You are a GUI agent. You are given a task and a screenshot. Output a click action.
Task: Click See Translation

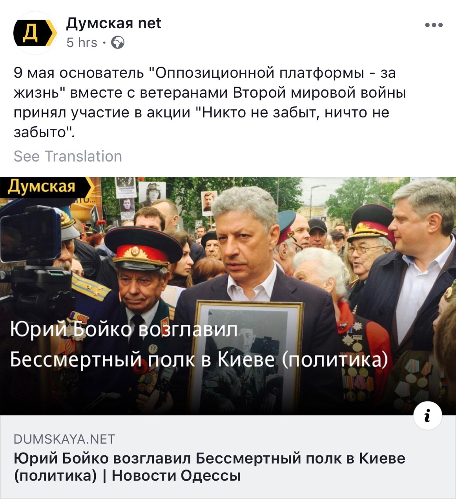pos(68,156)
